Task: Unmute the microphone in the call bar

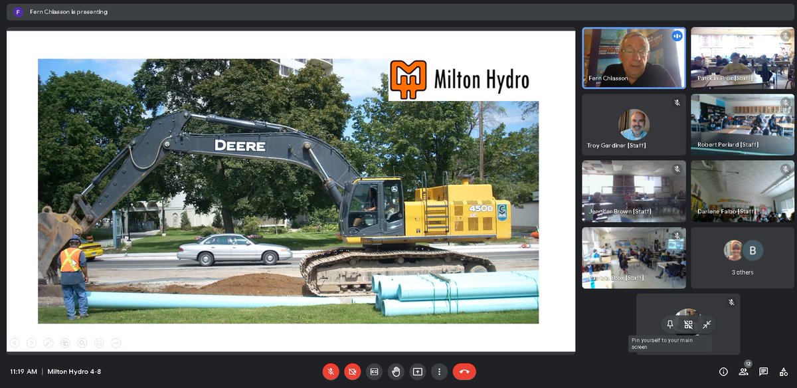Action: [331, 371]
